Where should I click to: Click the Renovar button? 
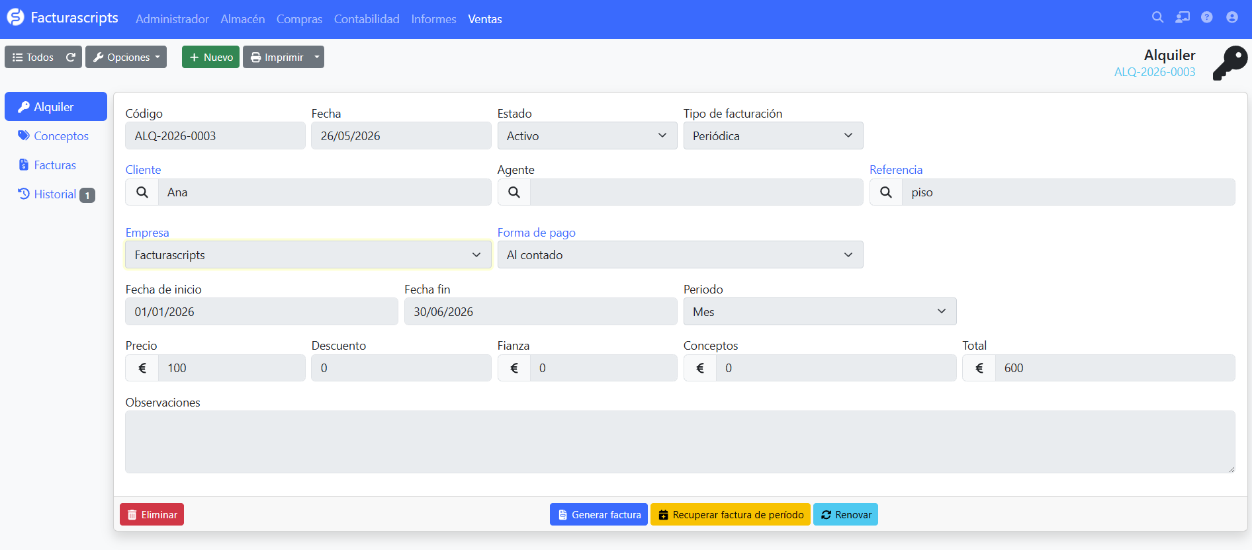[846, 514]
